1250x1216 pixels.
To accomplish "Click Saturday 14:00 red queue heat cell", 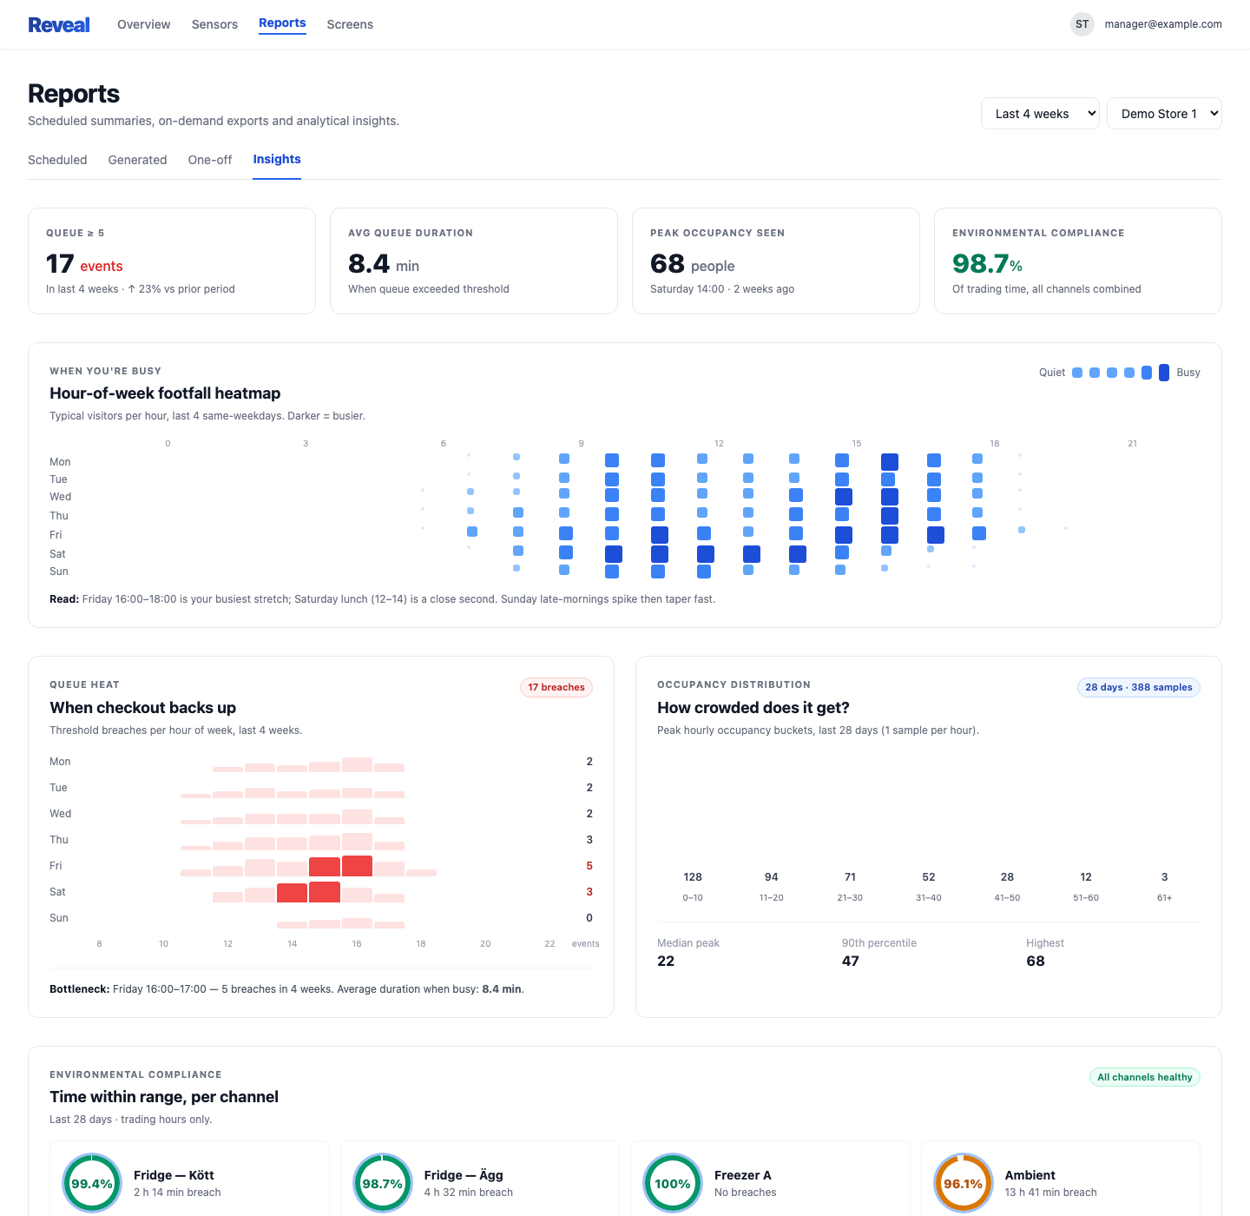I will click(x=293, y=892).
